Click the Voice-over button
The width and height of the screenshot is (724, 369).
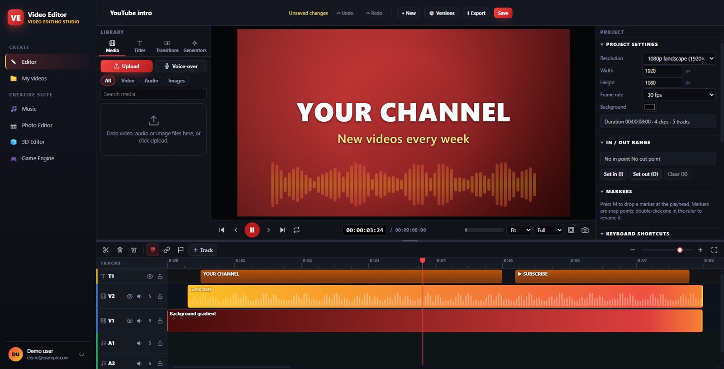[x=181, y=66]
